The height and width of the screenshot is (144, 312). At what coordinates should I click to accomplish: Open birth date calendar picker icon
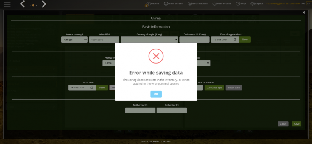pyautogui.click(x=92, y=88)
